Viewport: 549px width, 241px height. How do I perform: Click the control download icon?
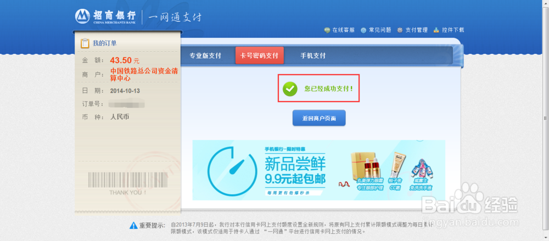(436, 30)
